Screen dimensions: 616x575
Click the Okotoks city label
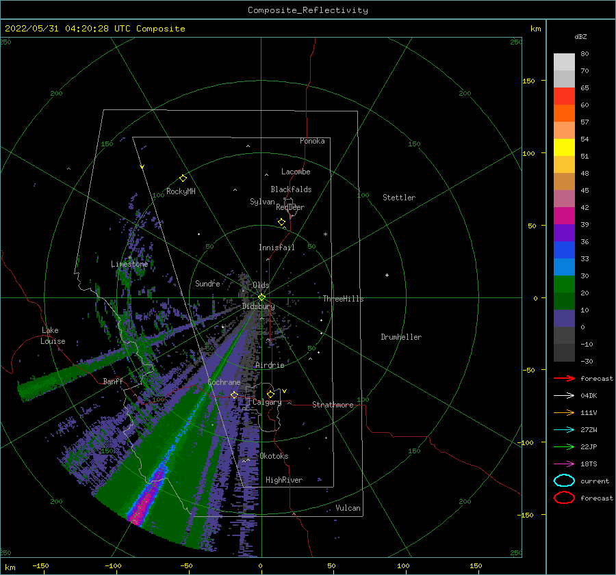274,456
